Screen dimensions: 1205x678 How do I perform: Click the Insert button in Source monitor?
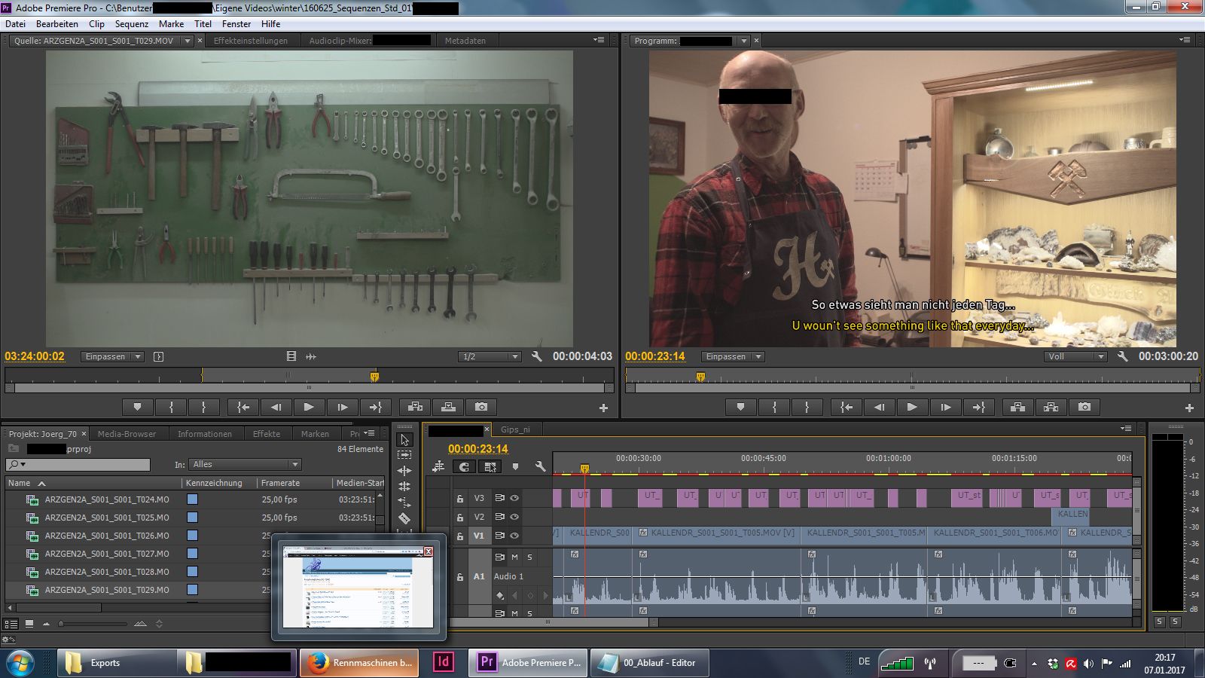click(415, 407)
